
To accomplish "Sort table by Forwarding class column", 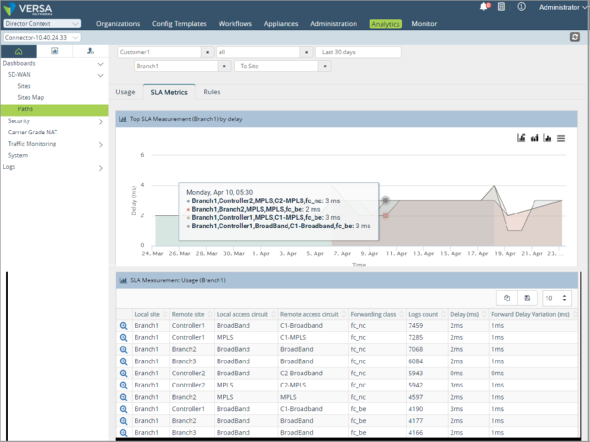I will click(x=377, y=315).
